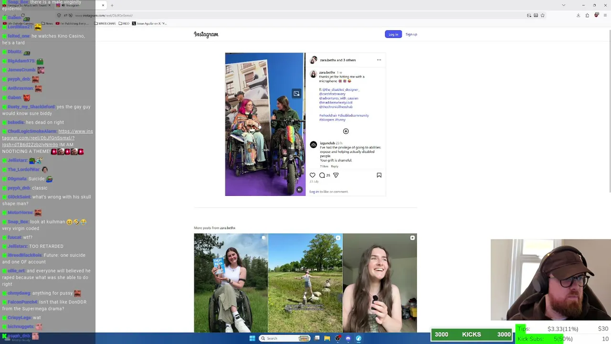Open the WHEELCHAIR bookmarks folder

105,23
